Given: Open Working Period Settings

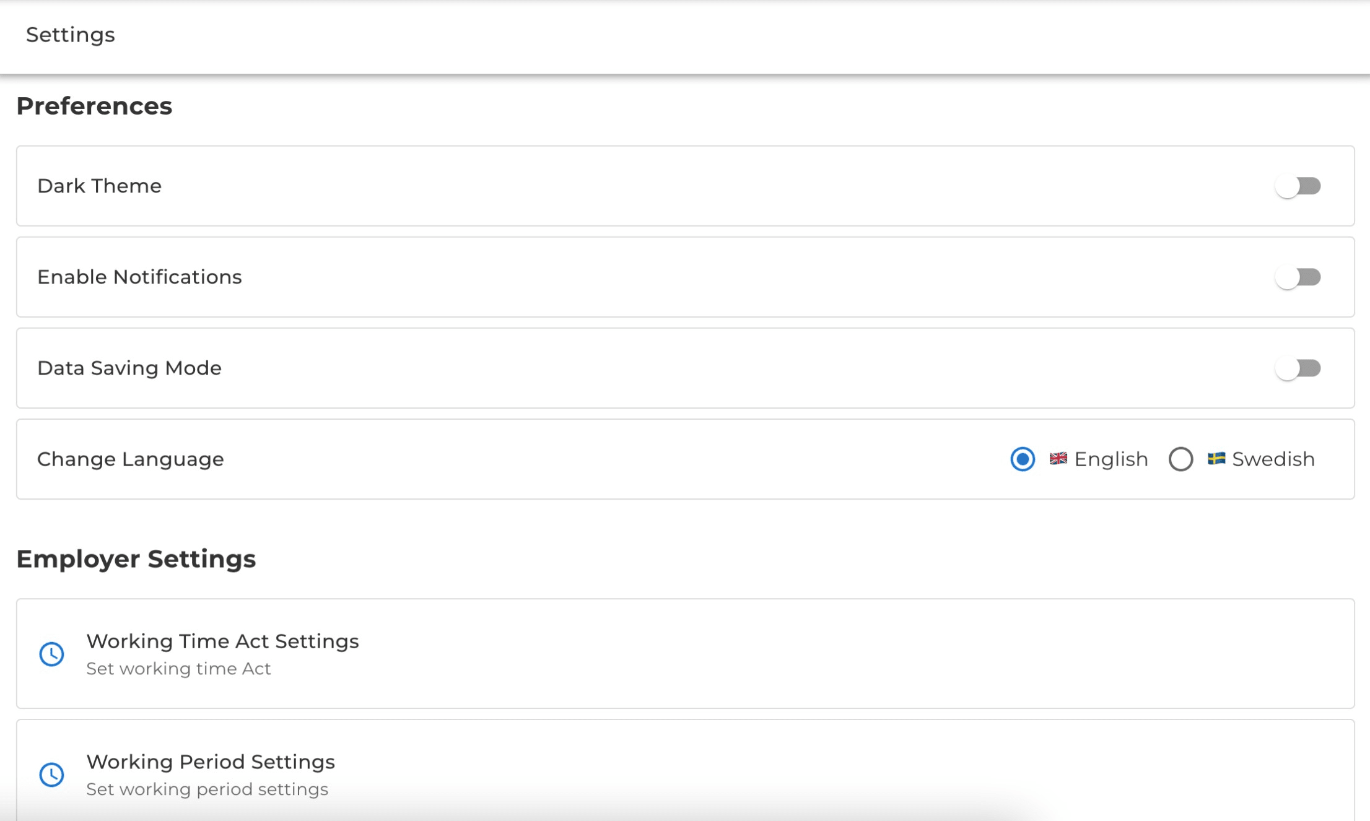Looking at the screenshot, I should tap(686, 770).
